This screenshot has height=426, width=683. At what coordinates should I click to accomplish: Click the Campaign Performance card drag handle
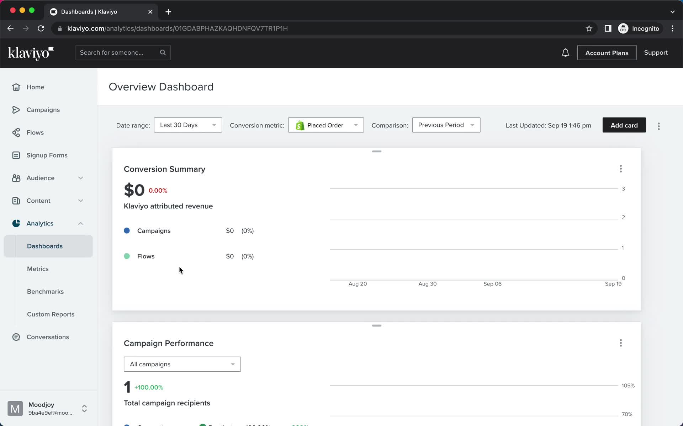(x=377, y=326)
